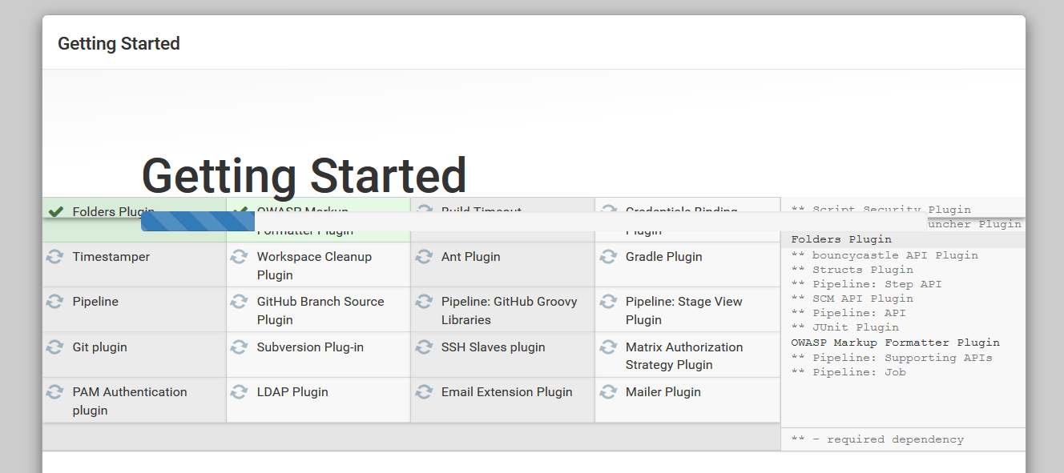1064x473 pixels.
Task: Click the Pipeline installing spinner icon
Action: click(x=54, y=302)
